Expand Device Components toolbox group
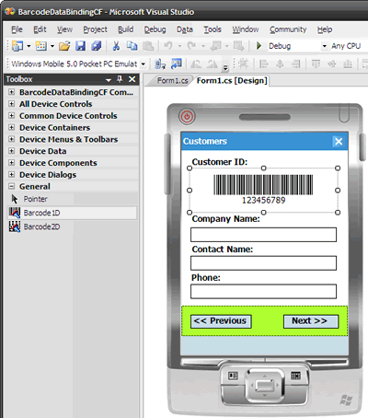 click(x=11, y=163)
